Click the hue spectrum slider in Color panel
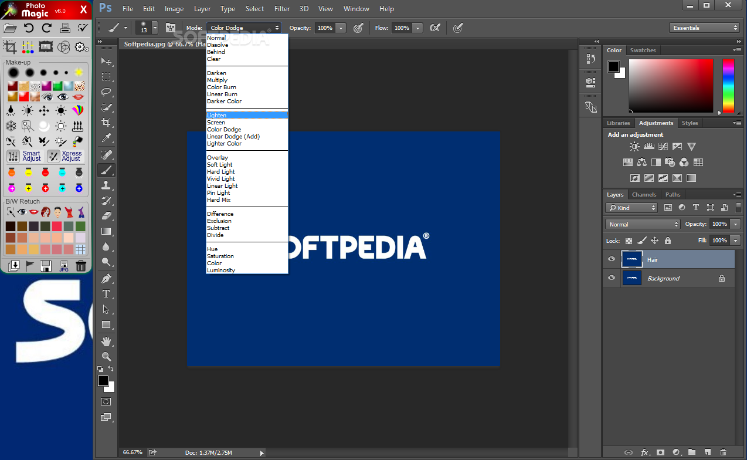Viewport: 747px width, 460px height. point(728,86)
